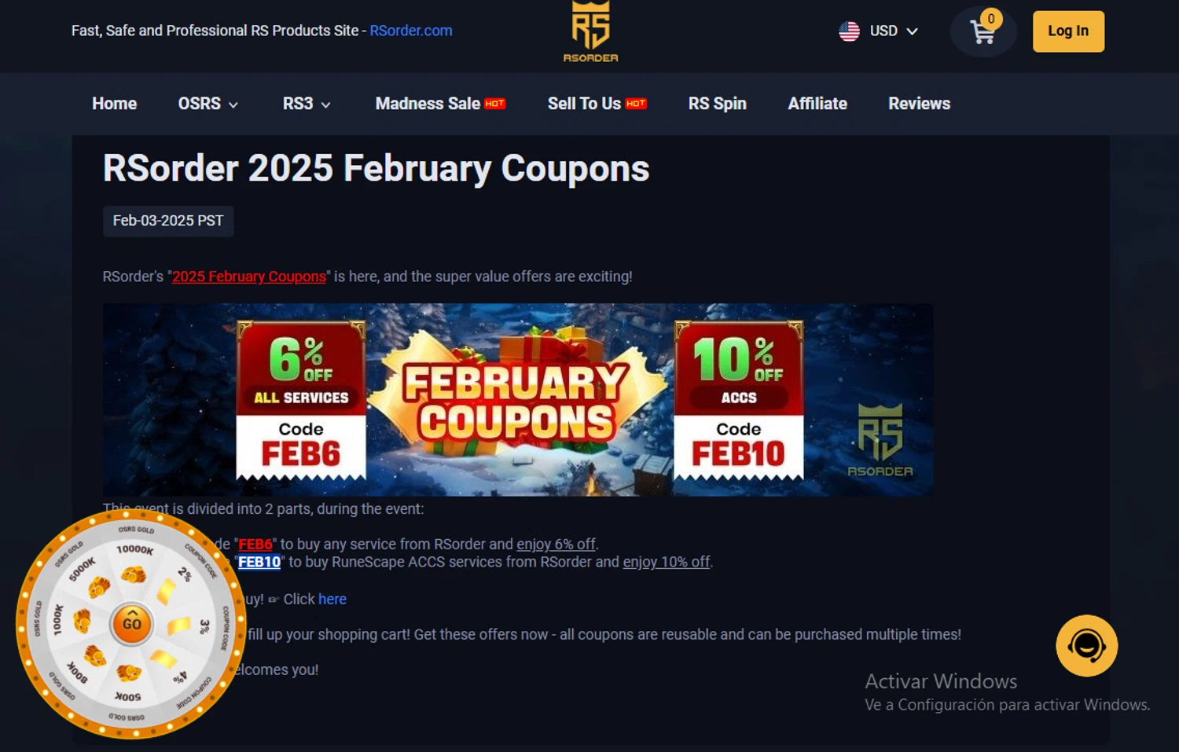Click the US flag currency icon
Image resolution: width=1179 pixels, height=752 pixels.
(x=849, y=31)
